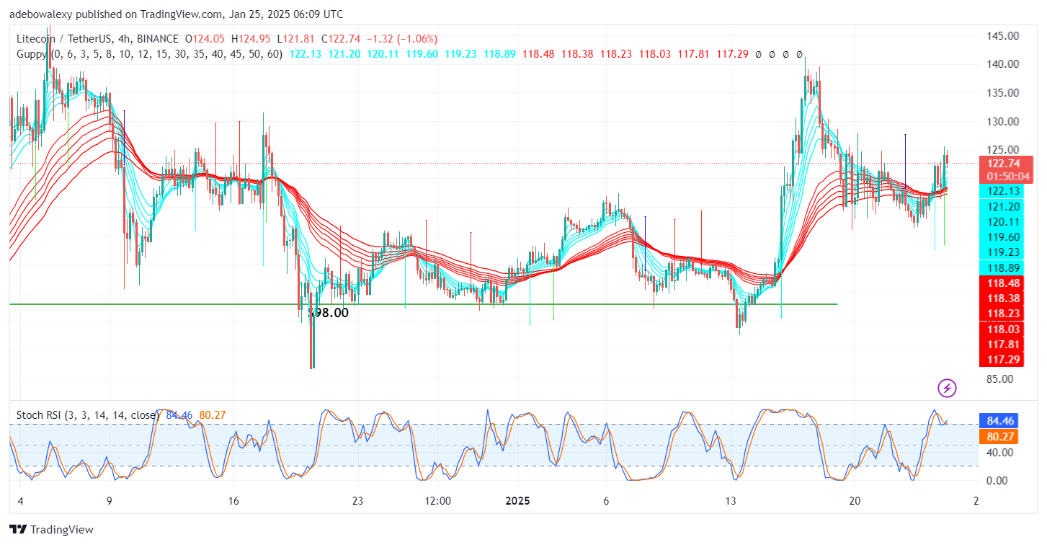
Task: Click the 0.00 Stoch RSI scale value
Action: pos(997,480)
